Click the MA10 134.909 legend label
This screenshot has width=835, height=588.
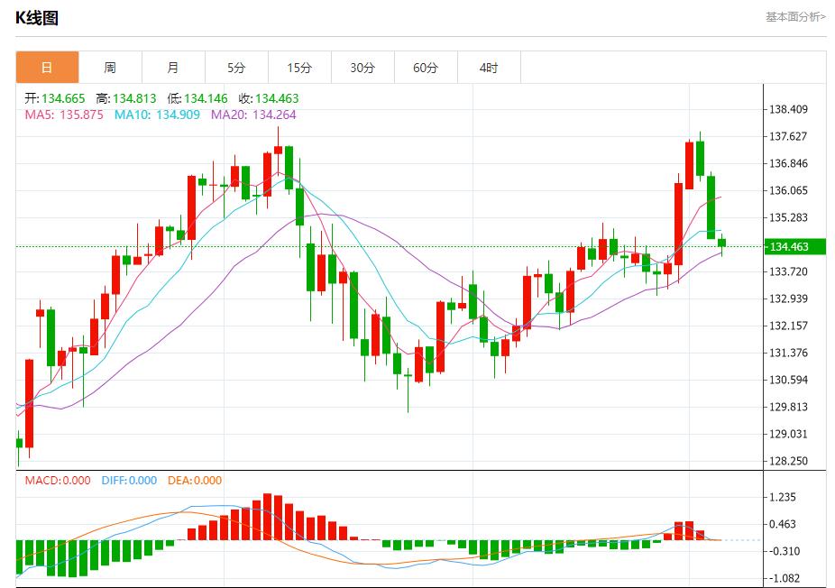[x=157, y=115]
